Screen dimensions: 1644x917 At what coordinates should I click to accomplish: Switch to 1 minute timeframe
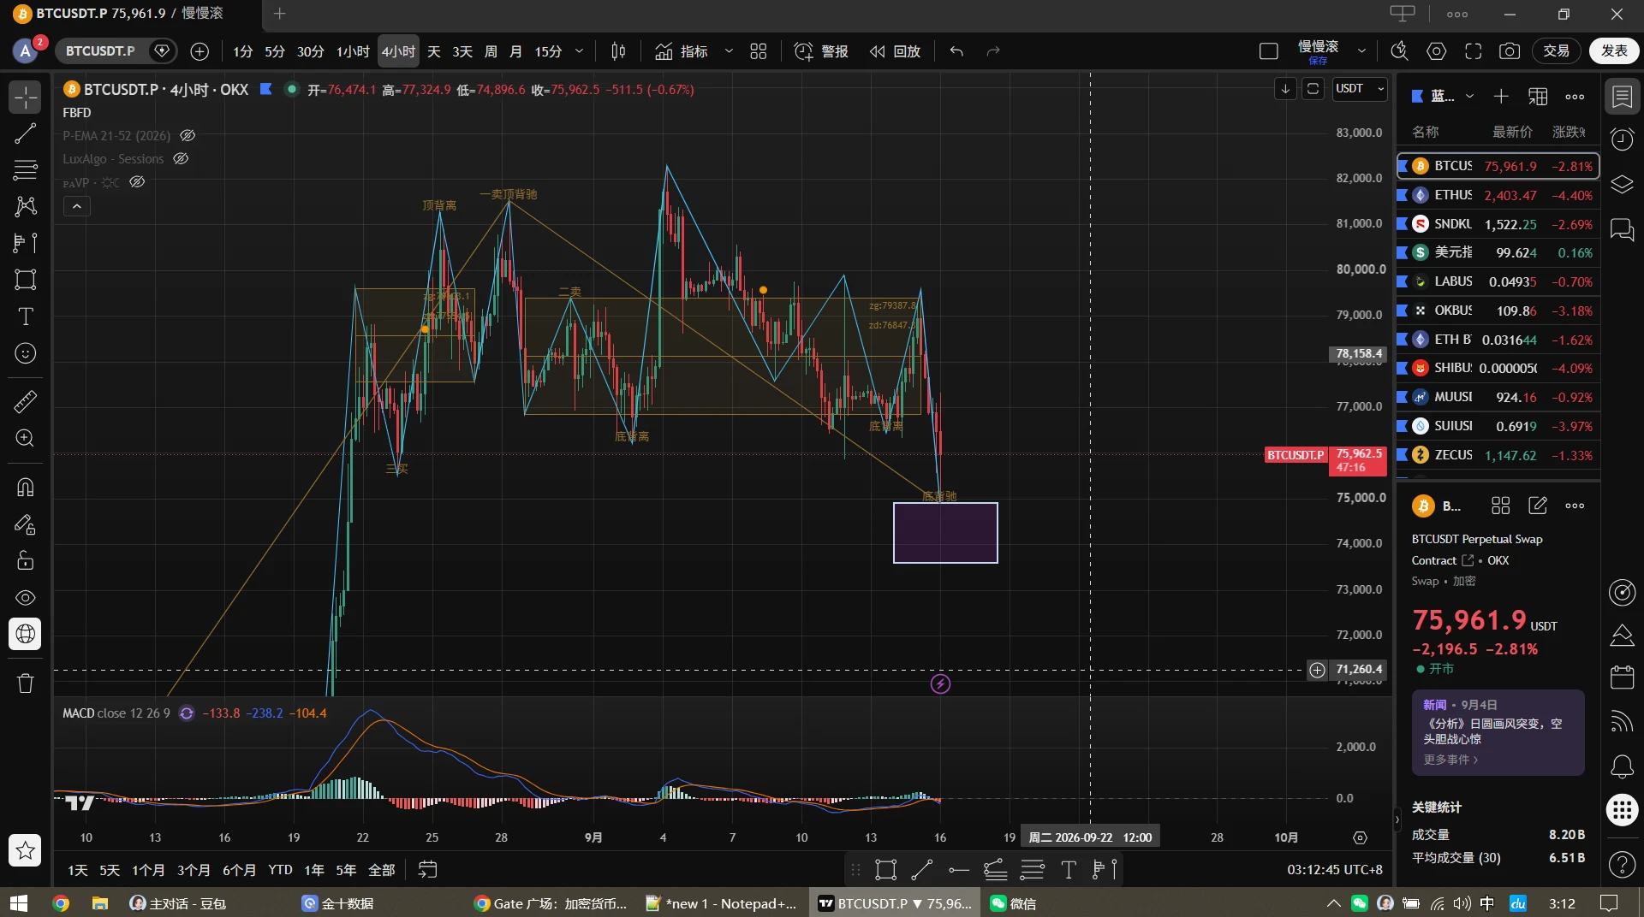coord(242,51)
